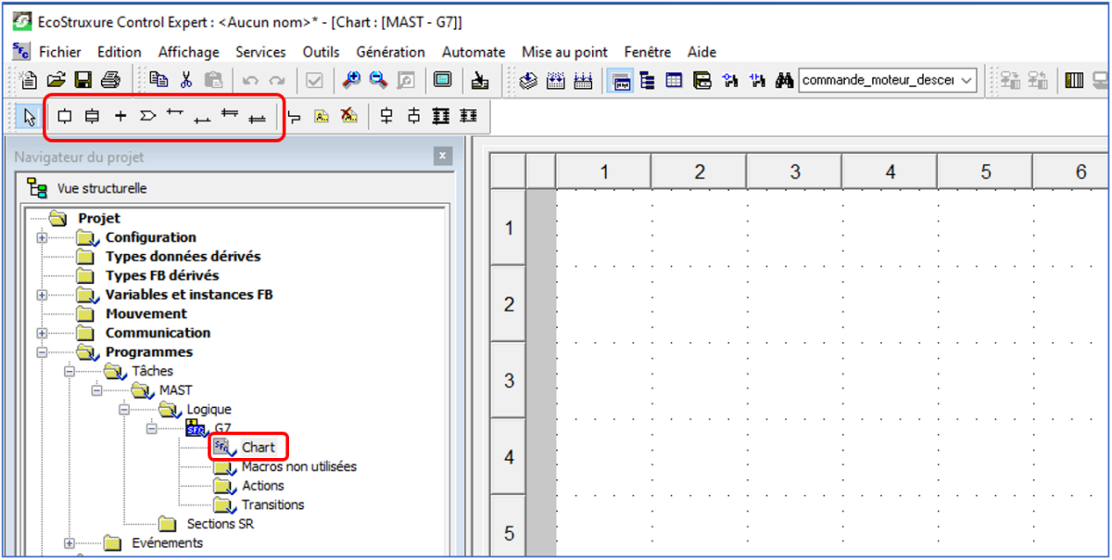Open the Génération menu
The height and width of the screenshot is (560, 1112).
tap(390, 52)
